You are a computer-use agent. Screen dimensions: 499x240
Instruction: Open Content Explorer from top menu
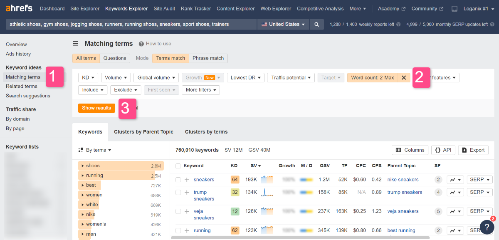236,8
